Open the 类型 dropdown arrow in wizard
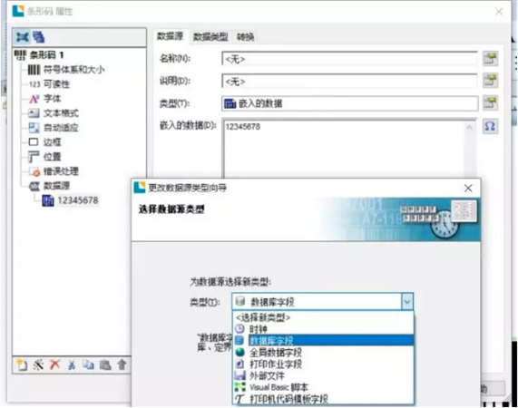The height and width of the screenshot is (408, 518). click(x=407, y=301)
